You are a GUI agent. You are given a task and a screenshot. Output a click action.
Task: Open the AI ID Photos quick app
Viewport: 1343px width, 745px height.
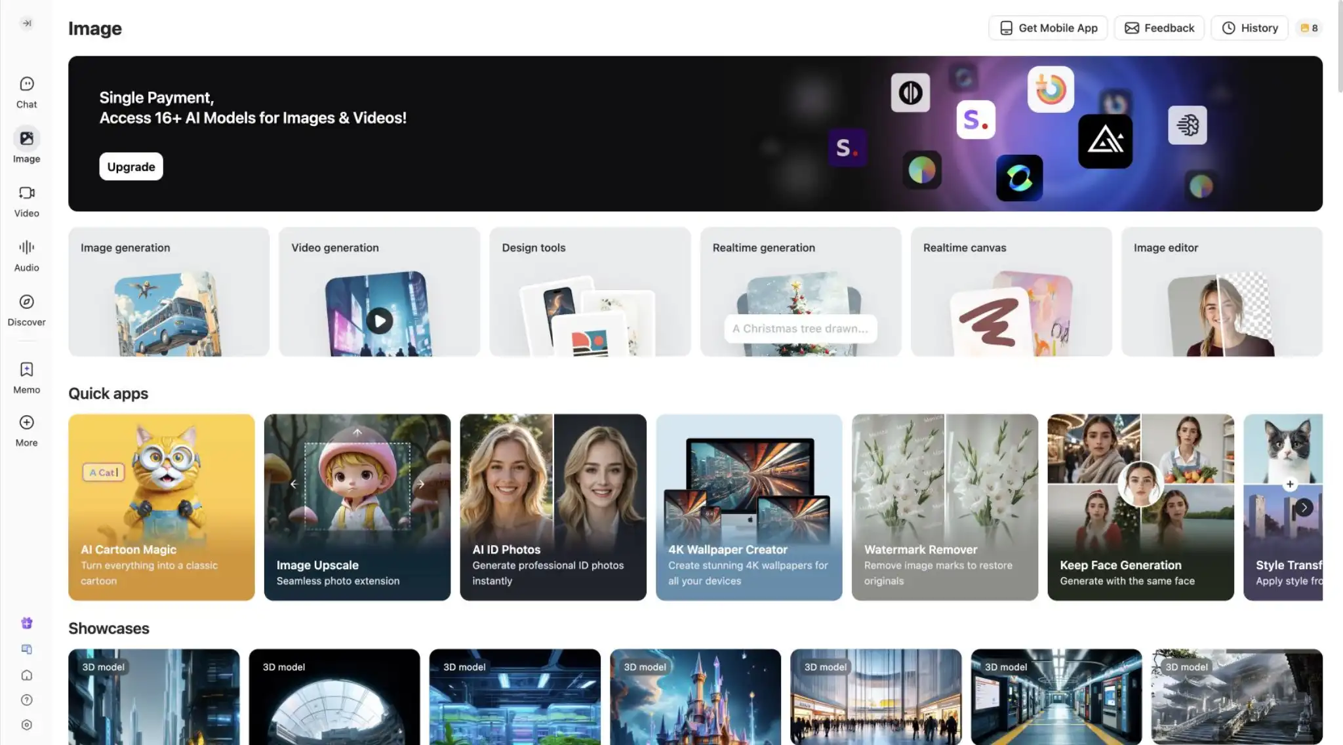point(553,507)
